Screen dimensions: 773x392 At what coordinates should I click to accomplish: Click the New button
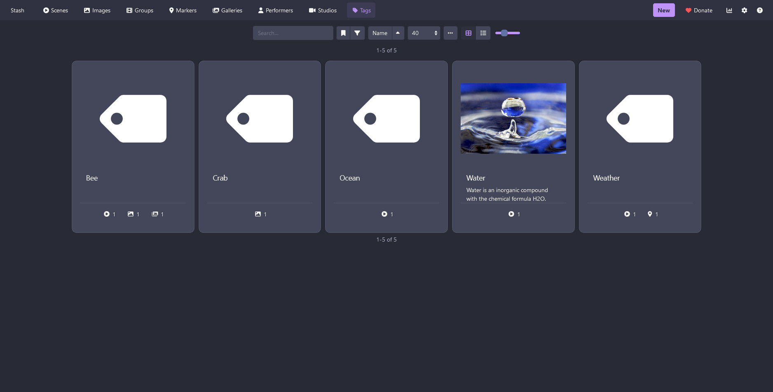[x=663, y=10]
